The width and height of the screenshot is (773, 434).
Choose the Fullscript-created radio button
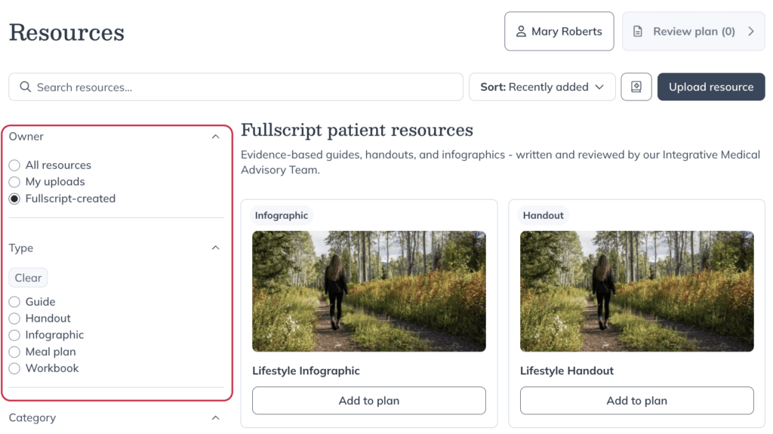[14, 199]
